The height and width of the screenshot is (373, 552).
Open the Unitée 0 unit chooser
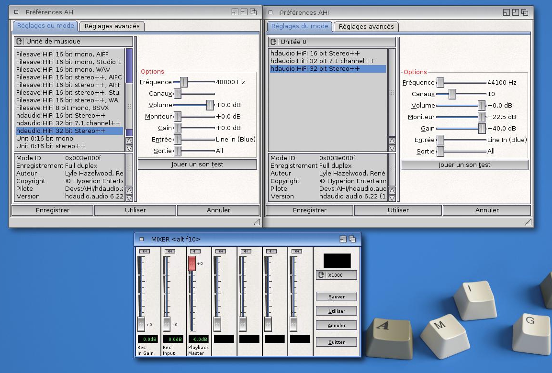332,42
